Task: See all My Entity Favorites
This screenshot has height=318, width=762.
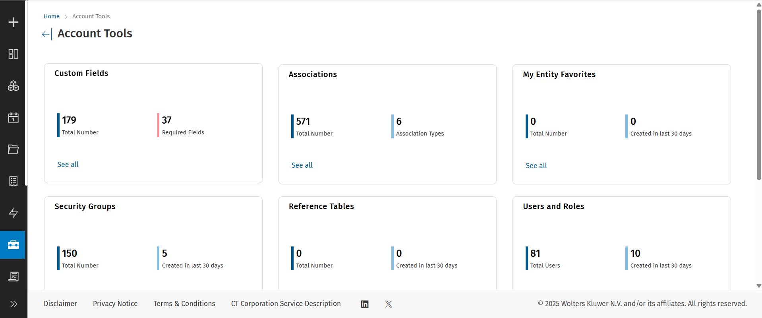Action: (x=536, y=166)
